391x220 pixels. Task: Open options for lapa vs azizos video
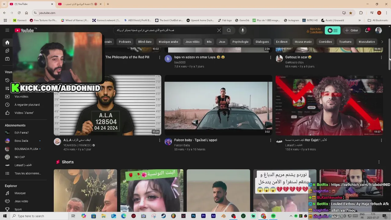click(270, 57)
